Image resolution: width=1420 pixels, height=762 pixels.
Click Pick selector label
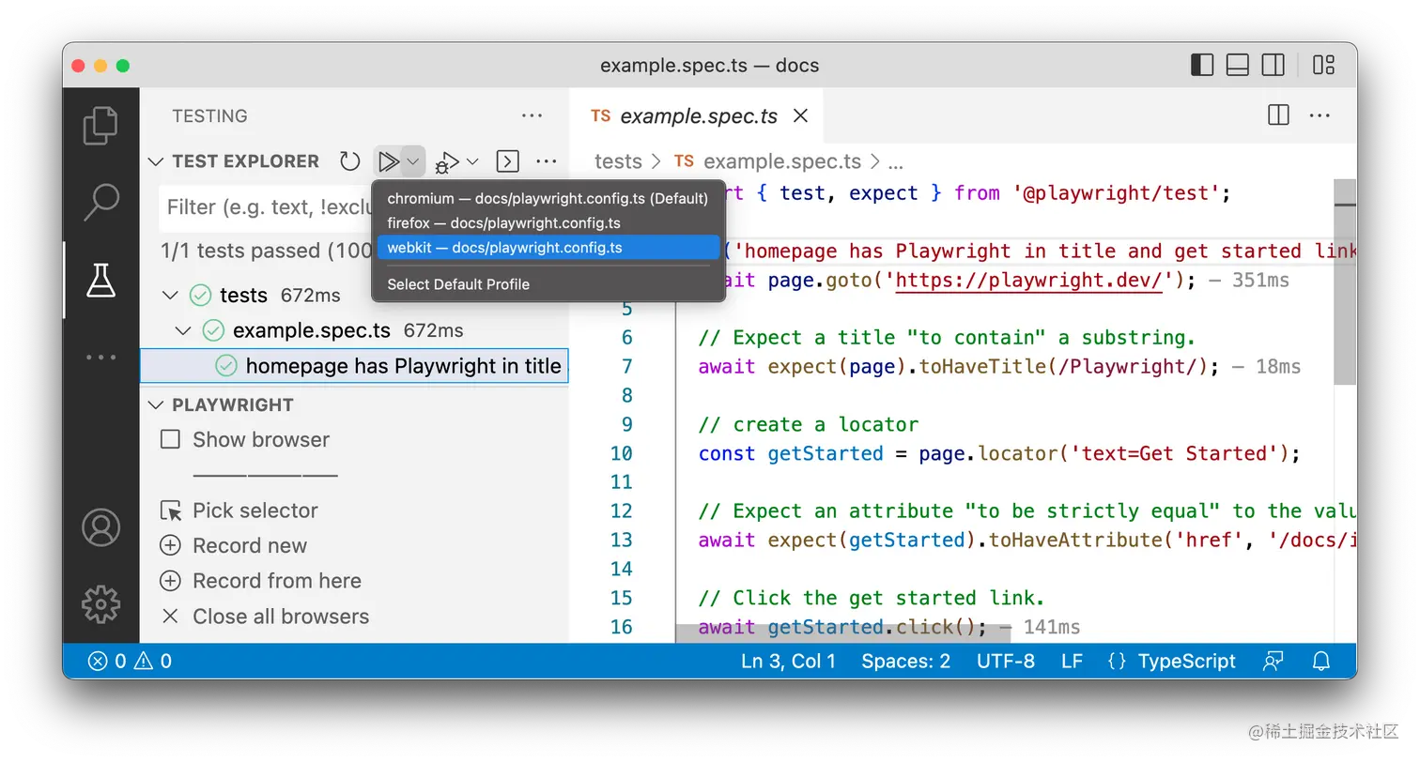pyautogui.click(x=255, y=511)
